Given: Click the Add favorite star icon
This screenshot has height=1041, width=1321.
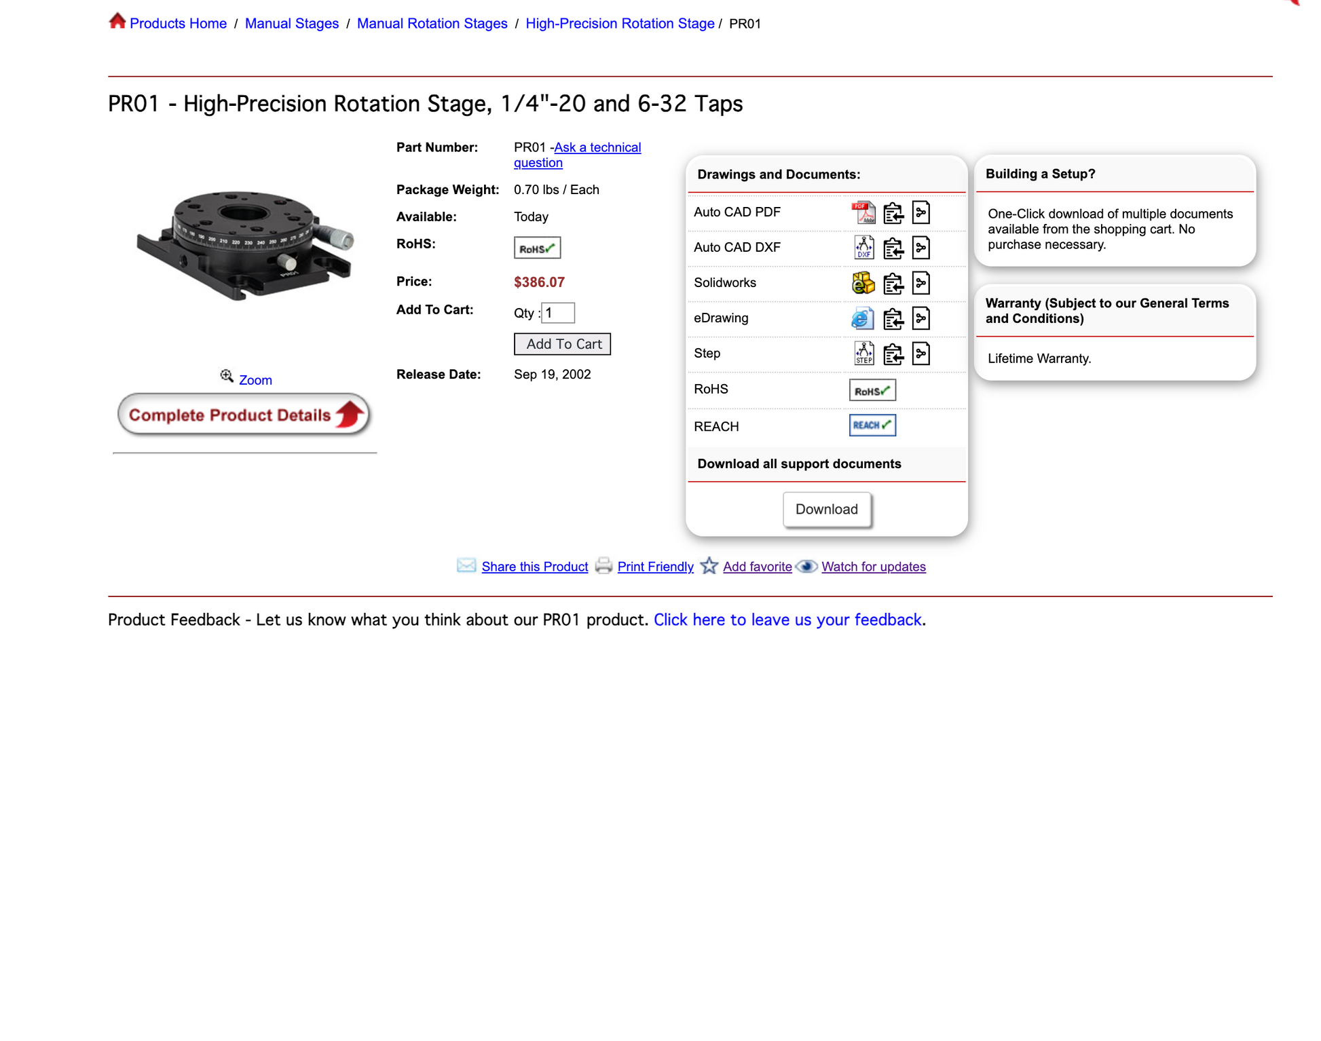Looking at the screenshot, I should (709, 565).
